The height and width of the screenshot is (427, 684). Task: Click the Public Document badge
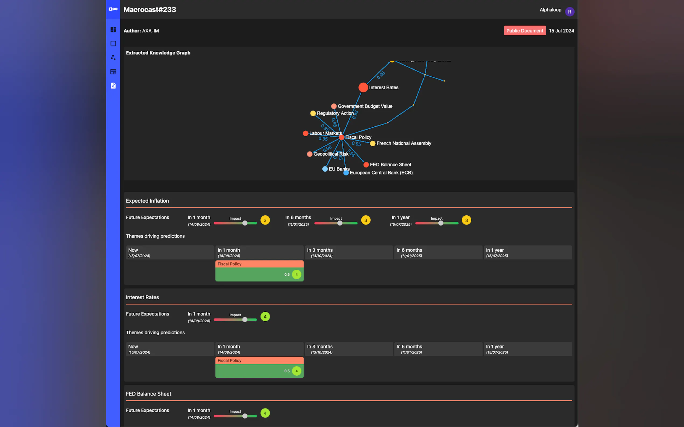(525, 30)
